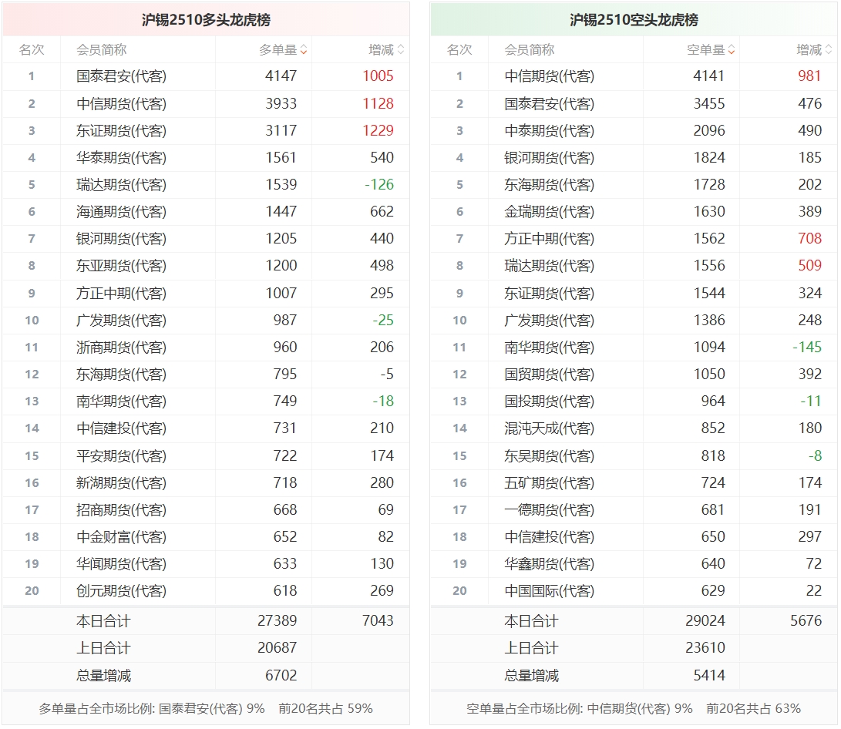841x729 pixels.
Task: Select 名次 header in long table
Action: point(32,50)
